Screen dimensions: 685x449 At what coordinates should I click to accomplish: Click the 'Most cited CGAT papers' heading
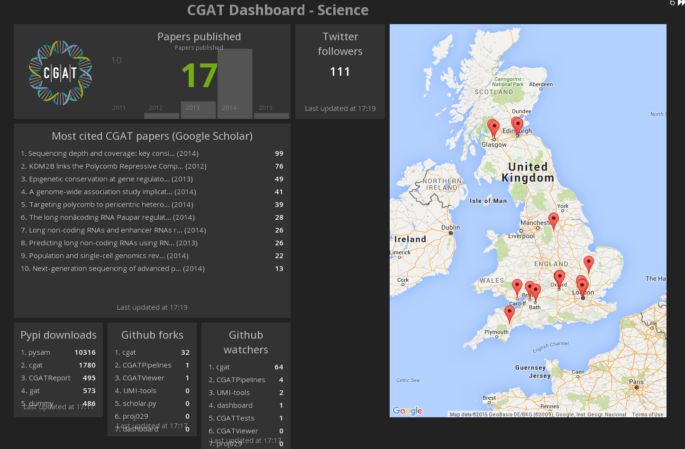(x=152, y=136)
